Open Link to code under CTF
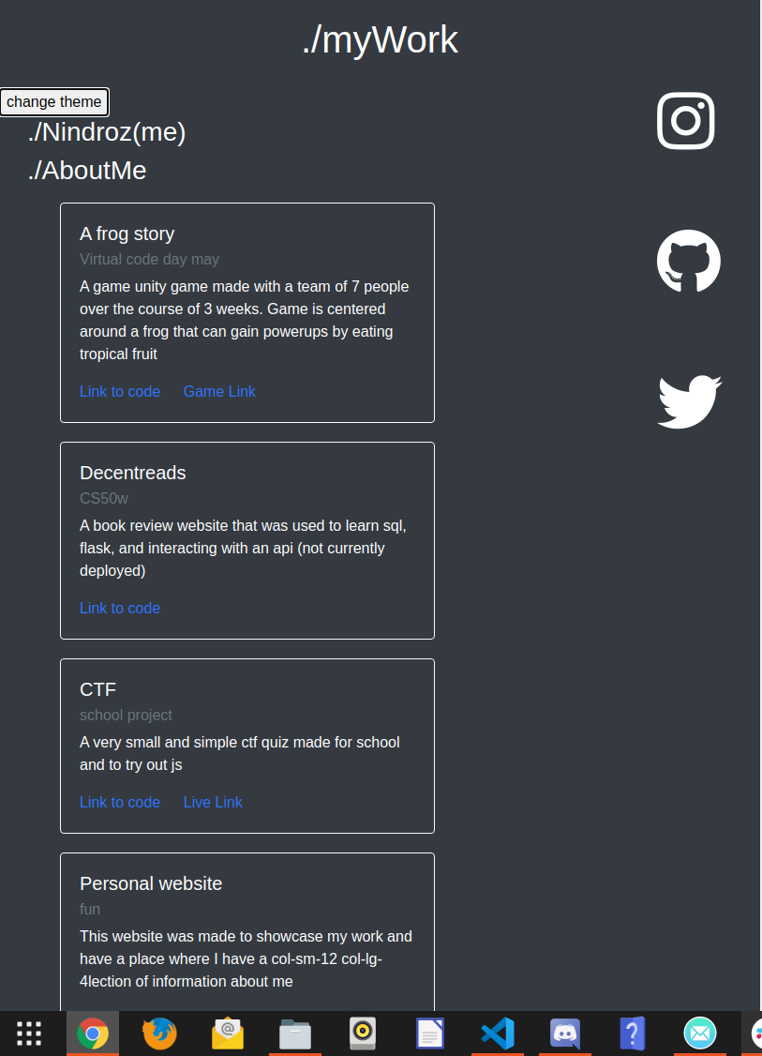Viewport: 762px width, 1056px height. (x=120, y=802)
